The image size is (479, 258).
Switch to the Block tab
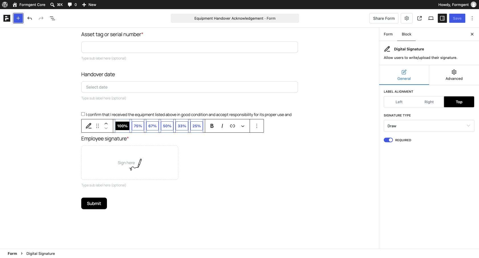(406, 34)
